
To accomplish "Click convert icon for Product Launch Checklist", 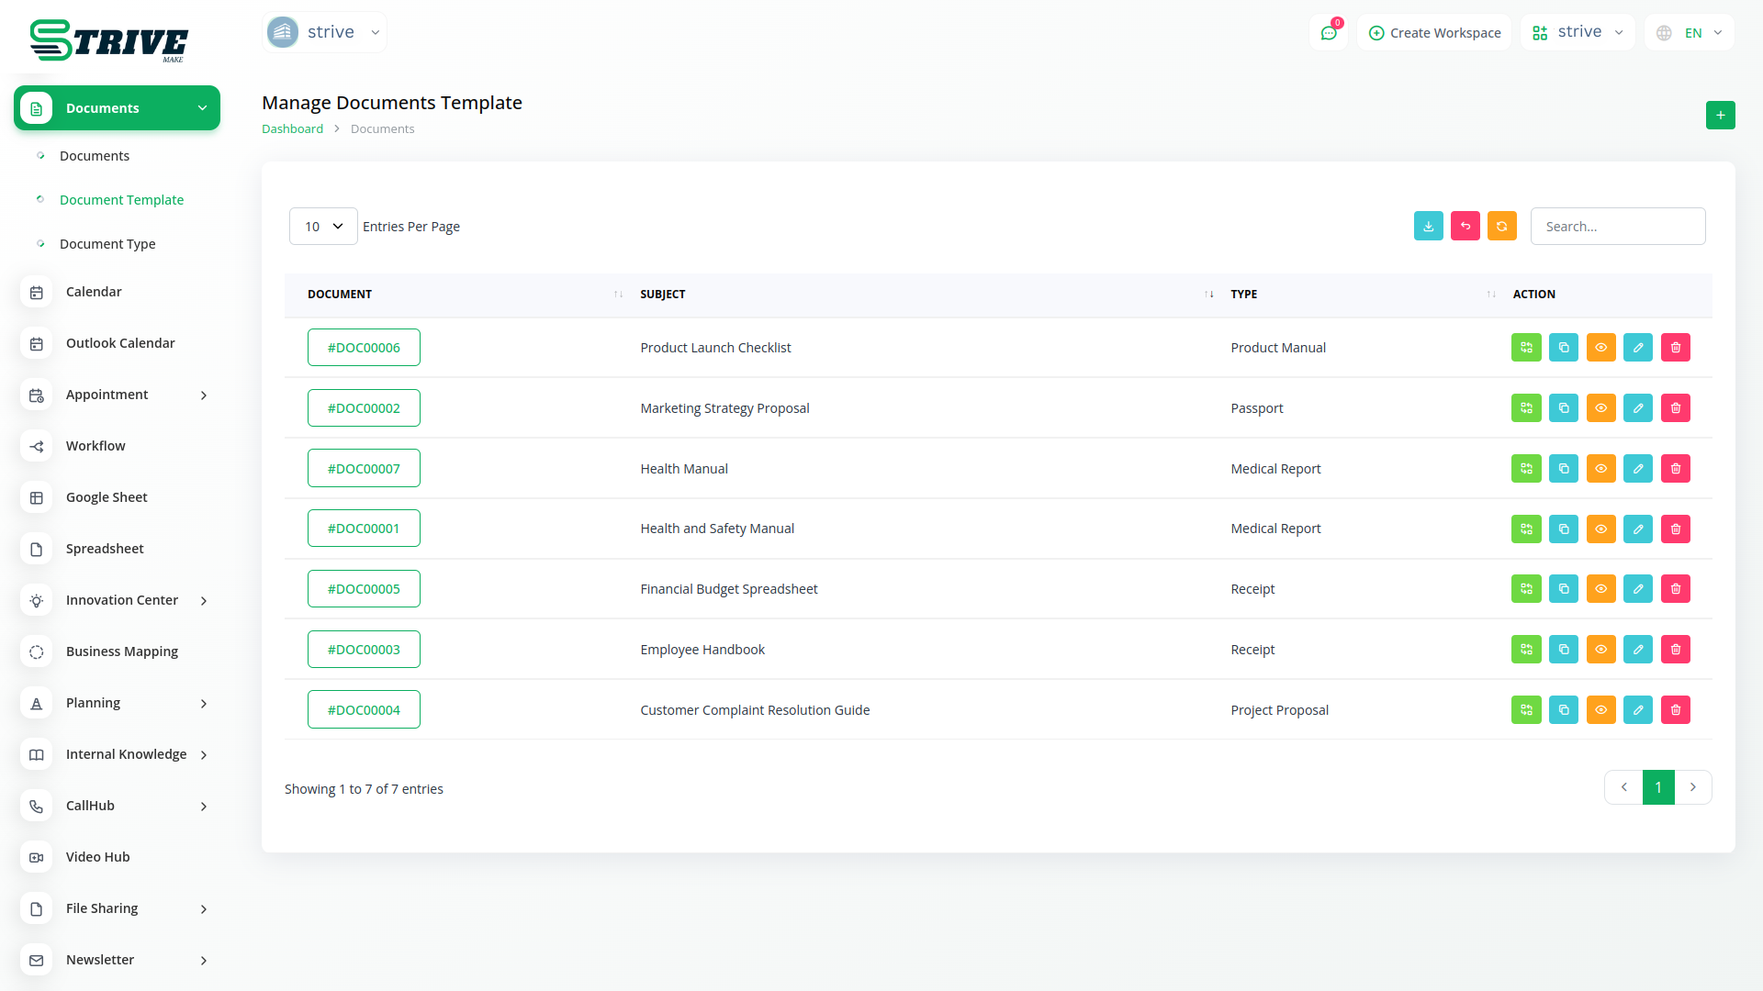I will (1526, 348).
